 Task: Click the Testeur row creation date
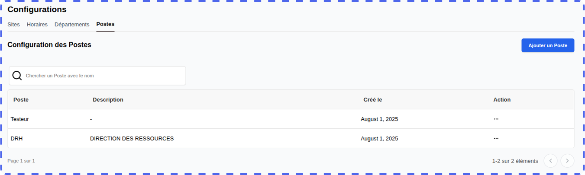379,119
